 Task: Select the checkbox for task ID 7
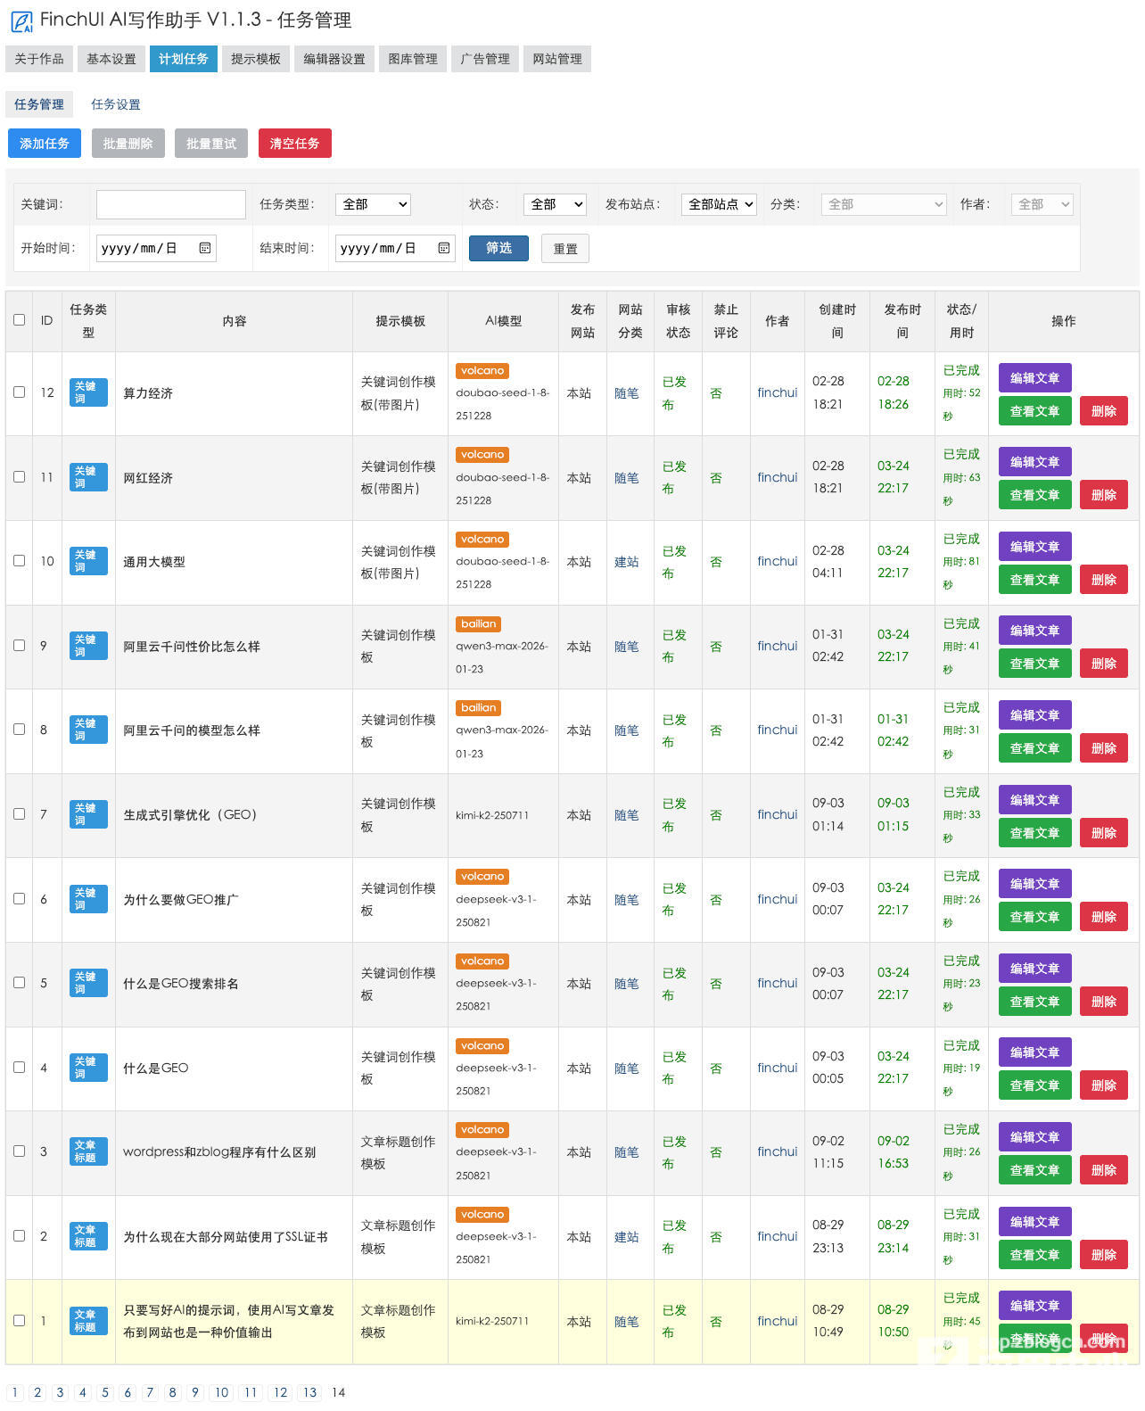(19, 813)
